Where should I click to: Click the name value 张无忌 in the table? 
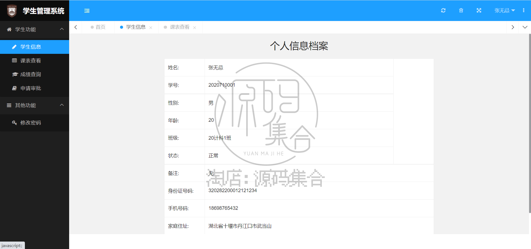(x=216, y=68)
